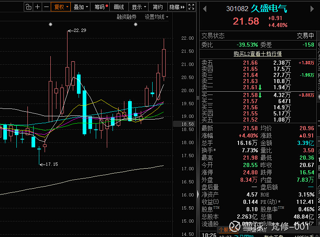The width and height of the screenshot is (320, 237).
Task: Click 交易中 status text
Action: point(305,36)
